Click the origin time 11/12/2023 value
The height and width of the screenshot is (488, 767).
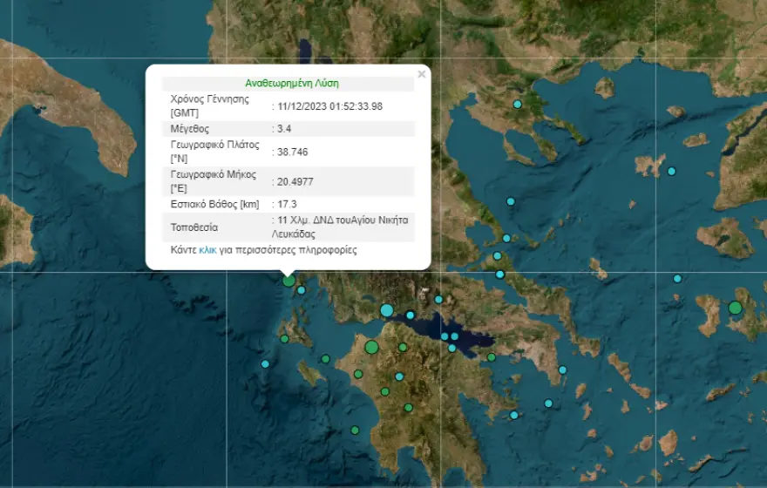[329, 106]
